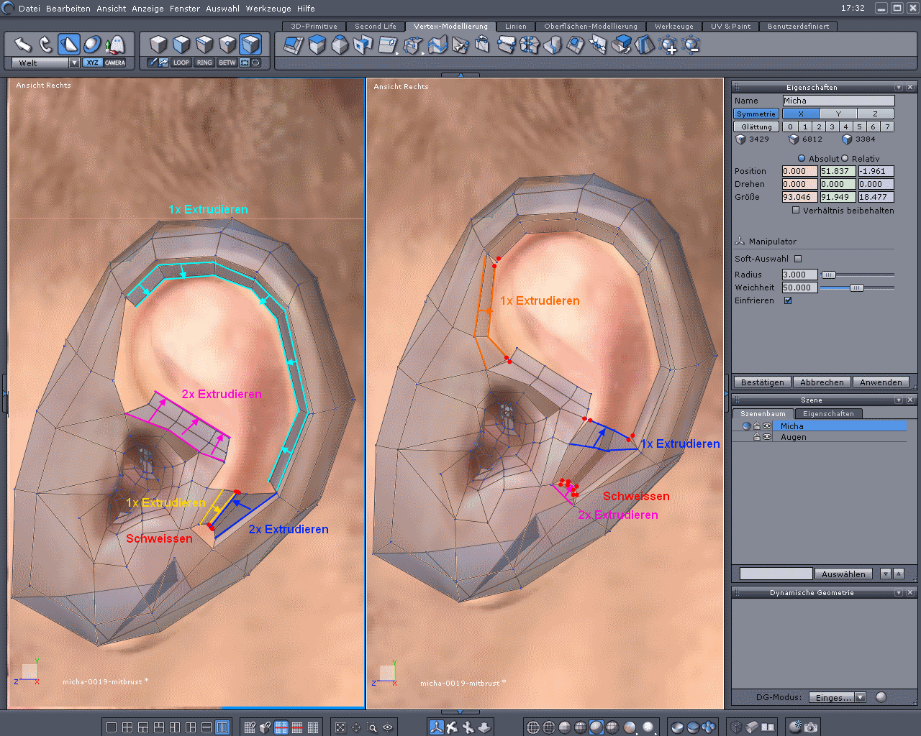Adjust the Weichheit slider
This screenshot has height=736, width=921.
(858, 287)
